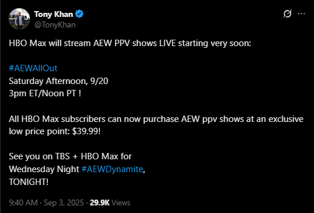This screenshot has height=213, width=314.
Task: Click the $39.99! price text
Action: 87,131
